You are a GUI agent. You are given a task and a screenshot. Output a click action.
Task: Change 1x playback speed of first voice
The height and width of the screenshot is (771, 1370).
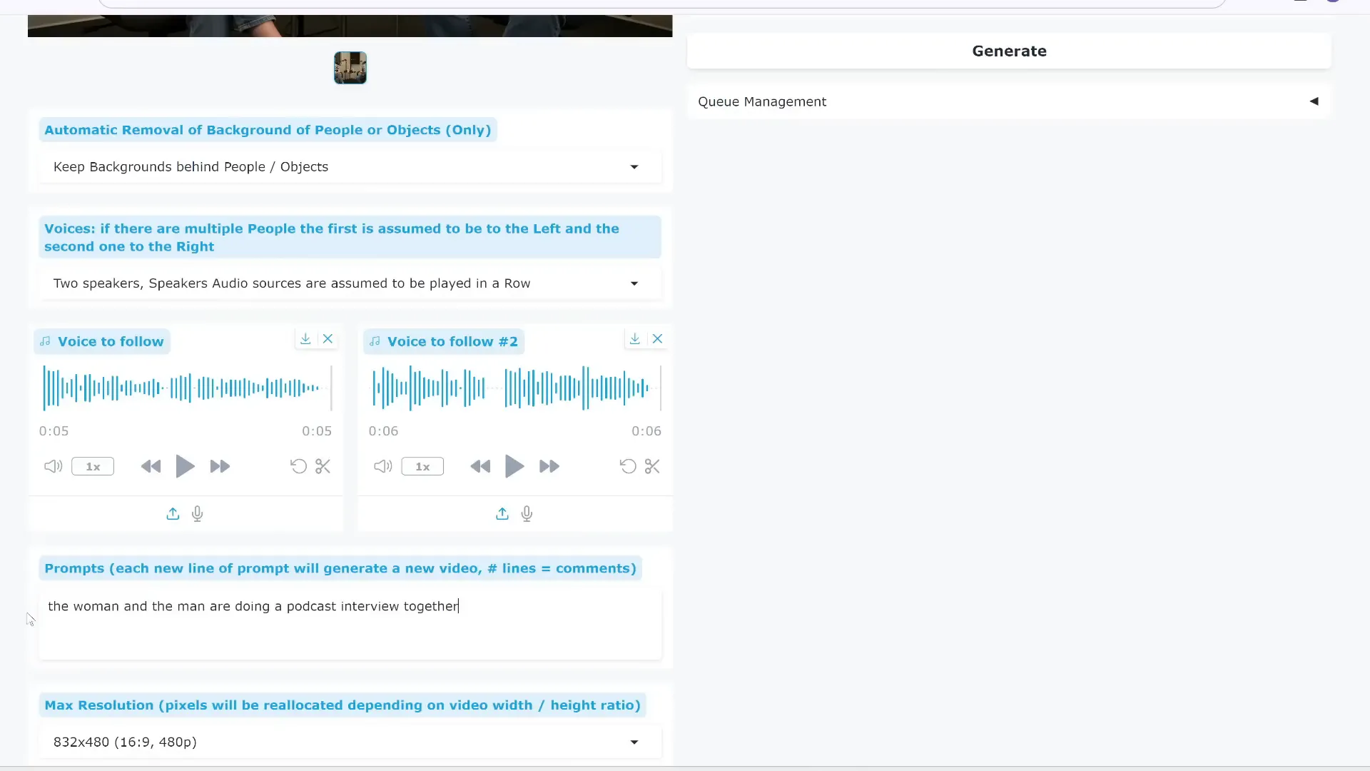pyautogui.click(x=93, y=467)
